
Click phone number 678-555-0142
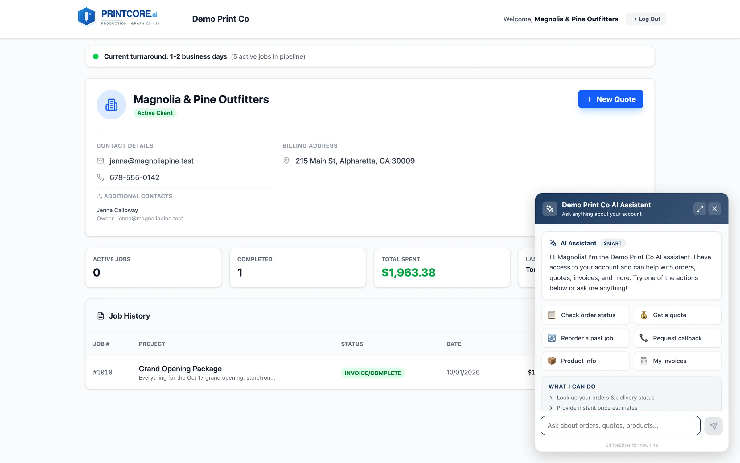point(134,177)
